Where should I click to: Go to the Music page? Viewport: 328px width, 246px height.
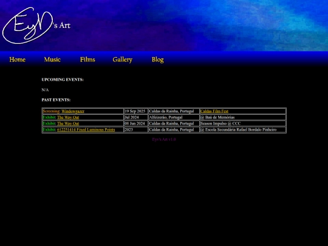[52, 60]
